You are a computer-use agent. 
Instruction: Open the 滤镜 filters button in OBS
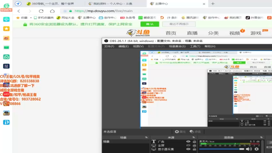pyautogui.click(x=195, y=132)
